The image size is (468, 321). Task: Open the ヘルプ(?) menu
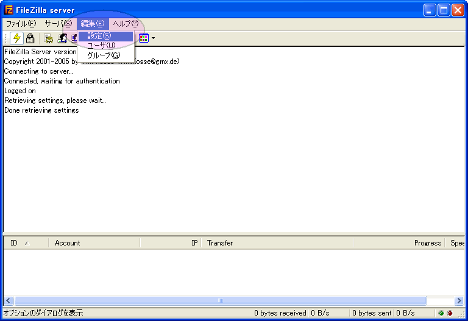pos(126,24)
